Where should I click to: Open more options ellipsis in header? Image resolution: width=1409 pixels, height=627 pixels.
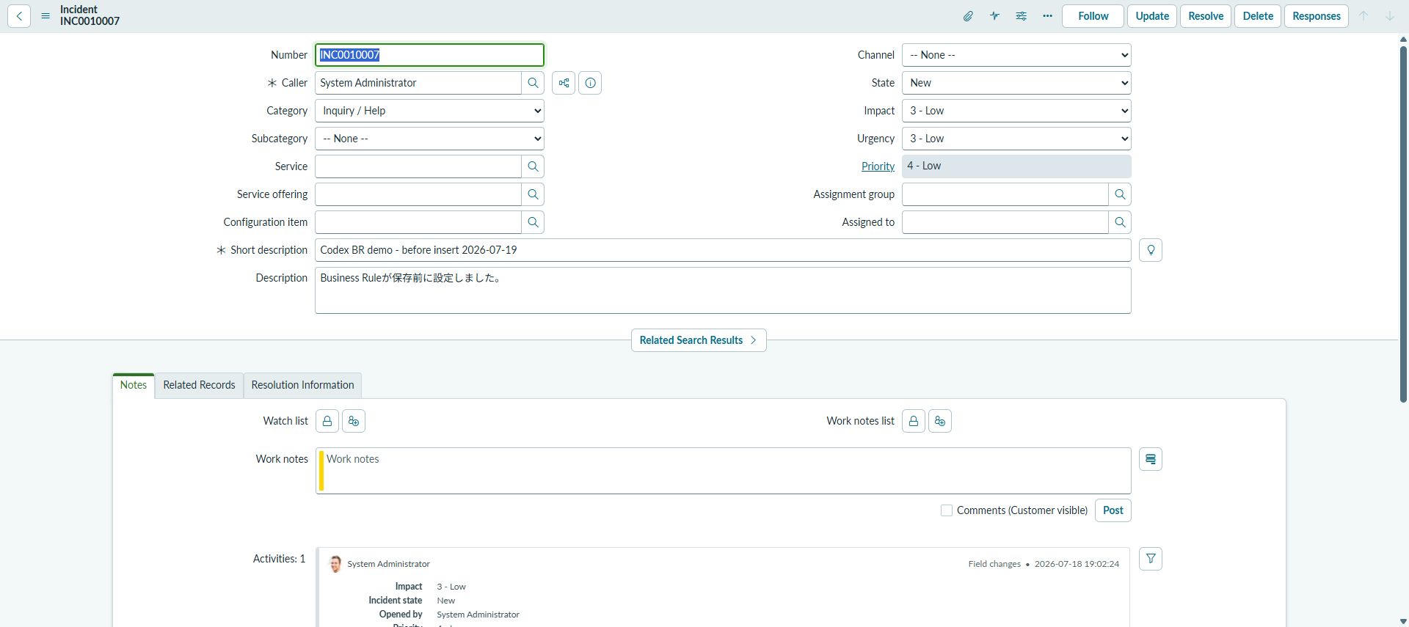[x=1047, y=16]
